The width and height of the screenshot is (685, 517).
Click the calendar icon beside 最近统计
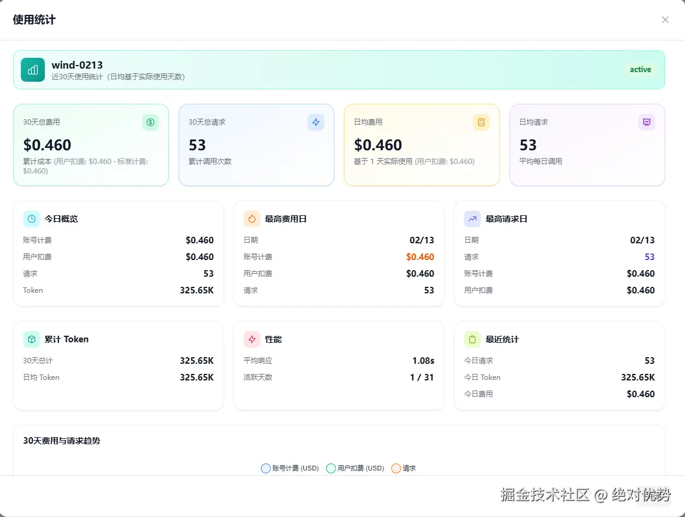click(472, 339)
